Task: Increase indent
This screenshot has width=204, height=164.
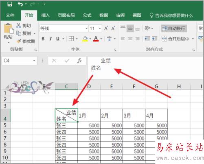Action: (x=155, y=39)
